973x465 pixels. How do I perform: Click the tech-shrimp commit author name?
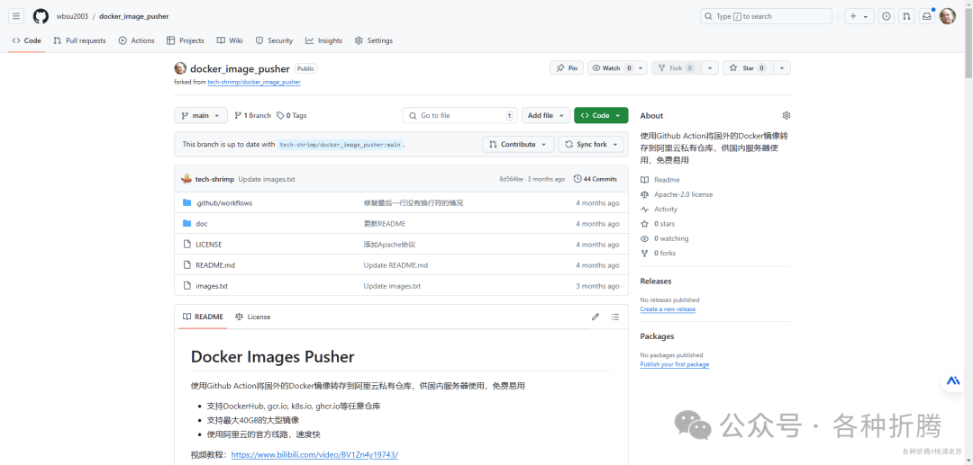[214, 180]
